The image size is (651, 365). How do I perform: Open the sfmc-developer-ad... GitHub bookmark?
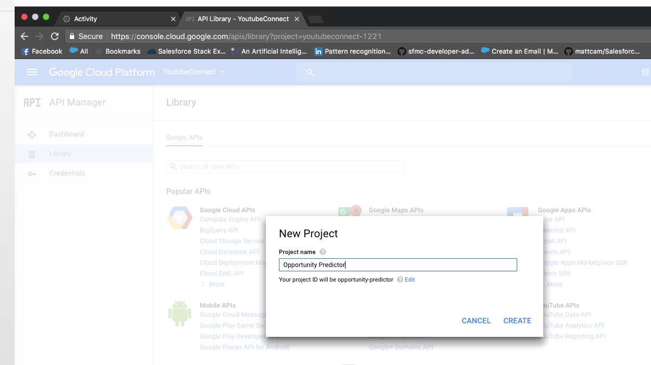coord(436,51)
